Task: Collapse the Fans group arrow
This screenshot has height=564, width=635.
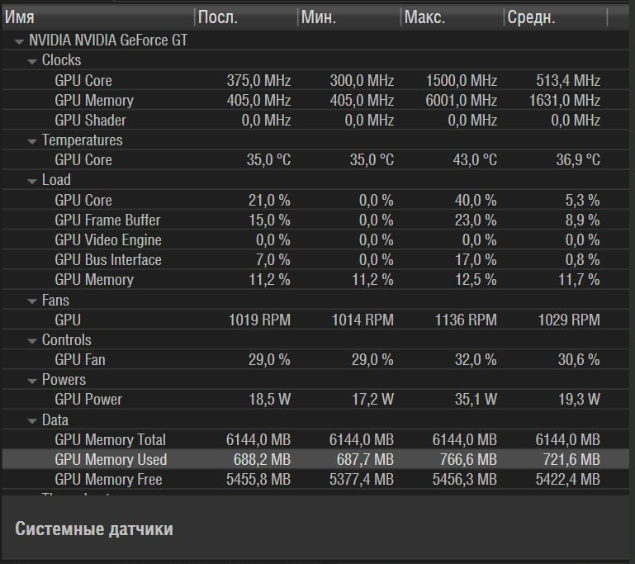Action: [x=32, y=301]
